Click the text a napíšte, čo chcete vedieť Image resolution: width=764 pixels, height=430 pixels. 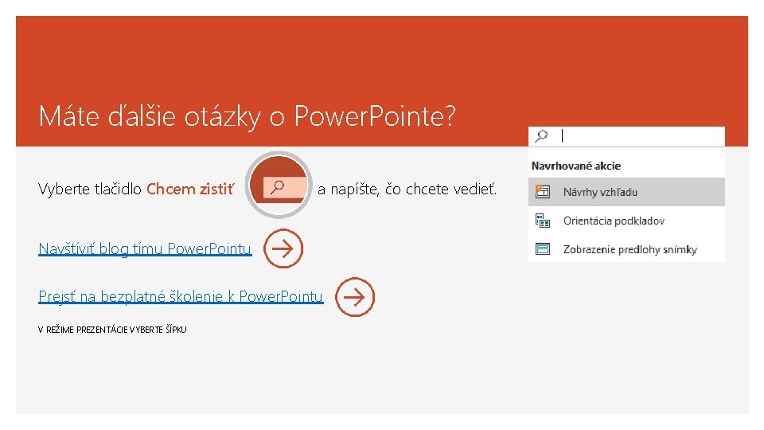click(407, 190)
